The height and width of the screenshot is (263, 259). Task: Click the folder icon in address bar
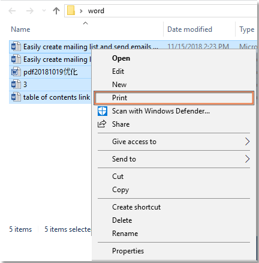(71, 10)
